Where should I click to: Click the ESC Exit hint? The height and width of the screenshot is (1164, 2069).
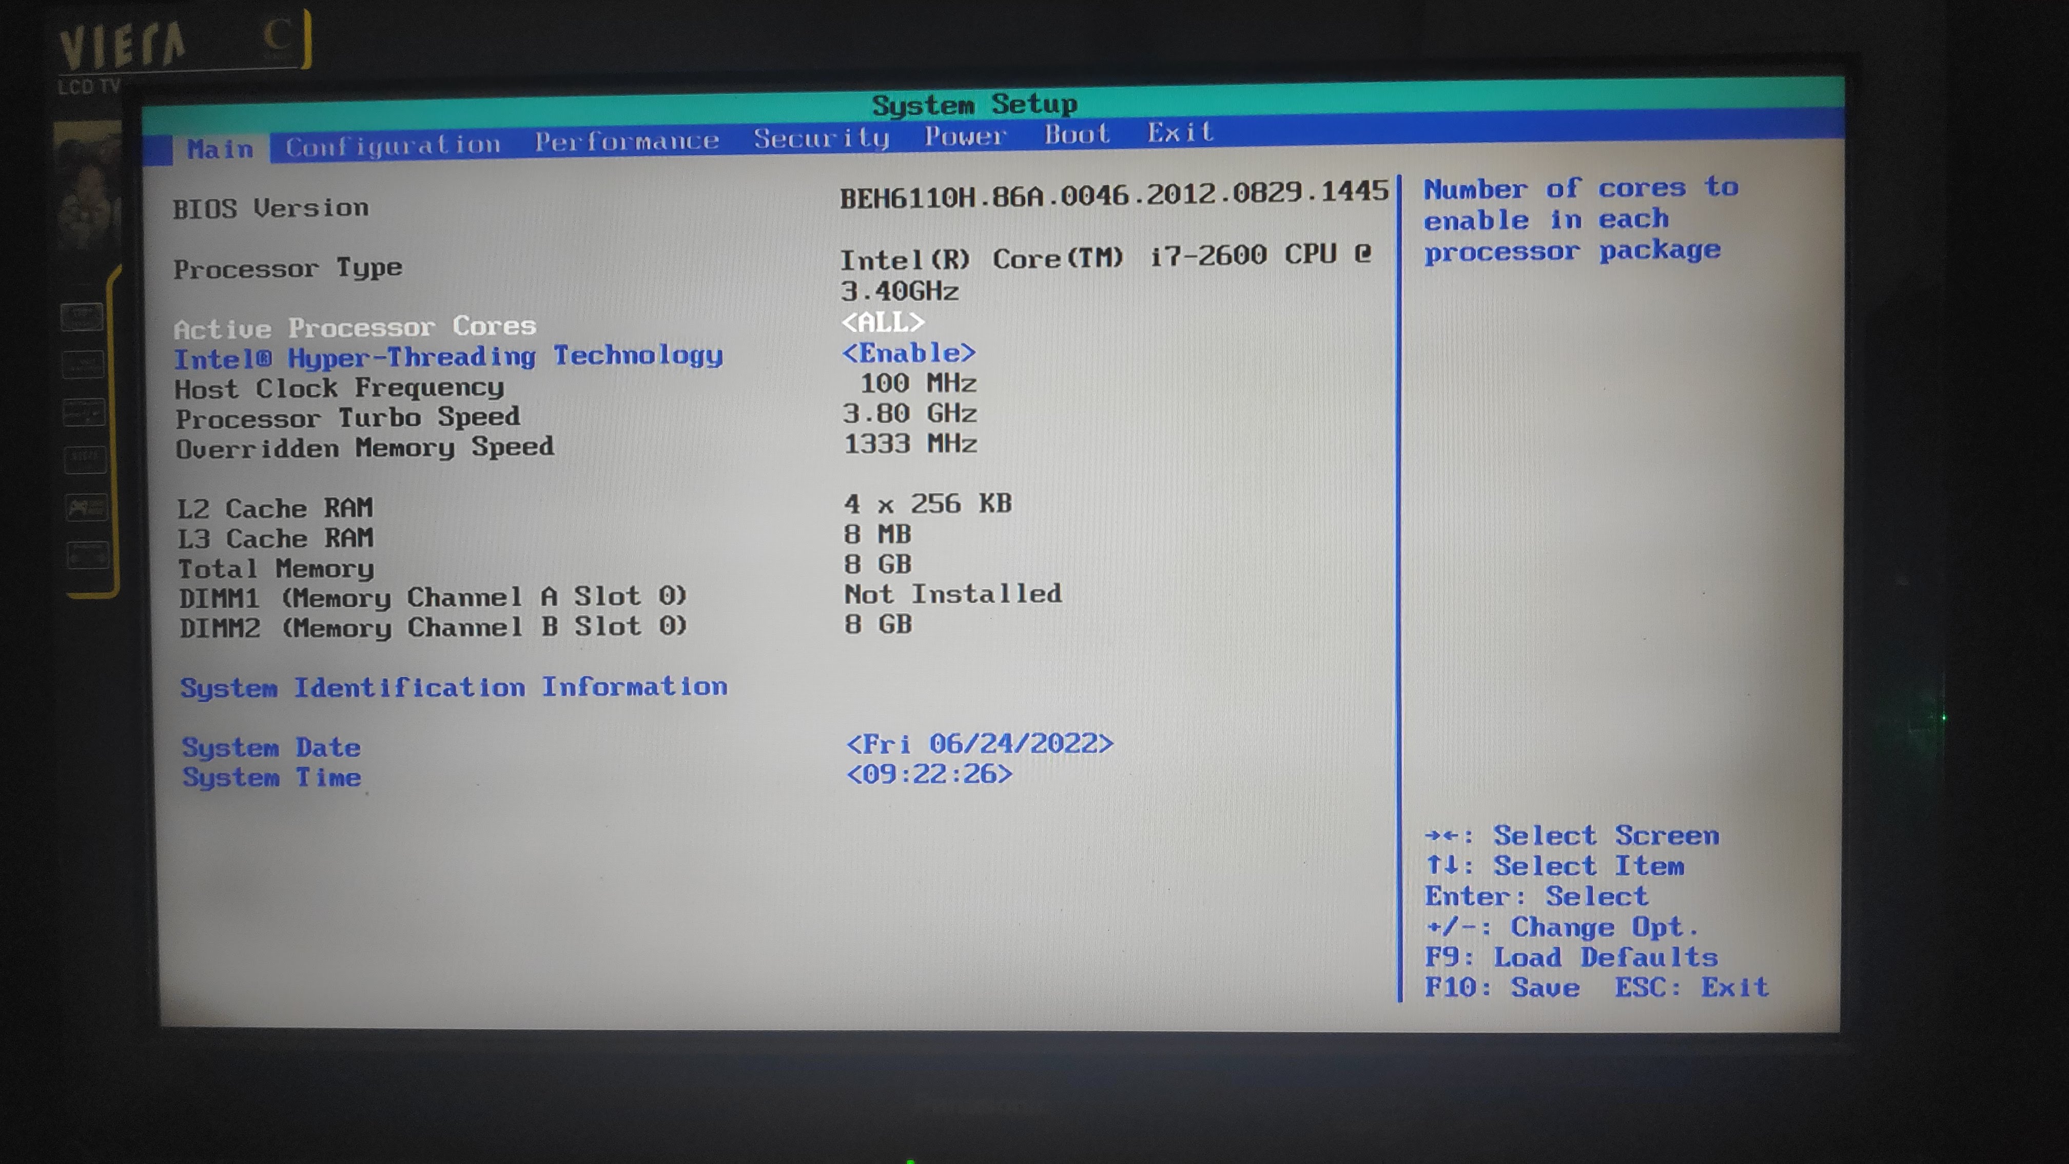pos(1691,987)
